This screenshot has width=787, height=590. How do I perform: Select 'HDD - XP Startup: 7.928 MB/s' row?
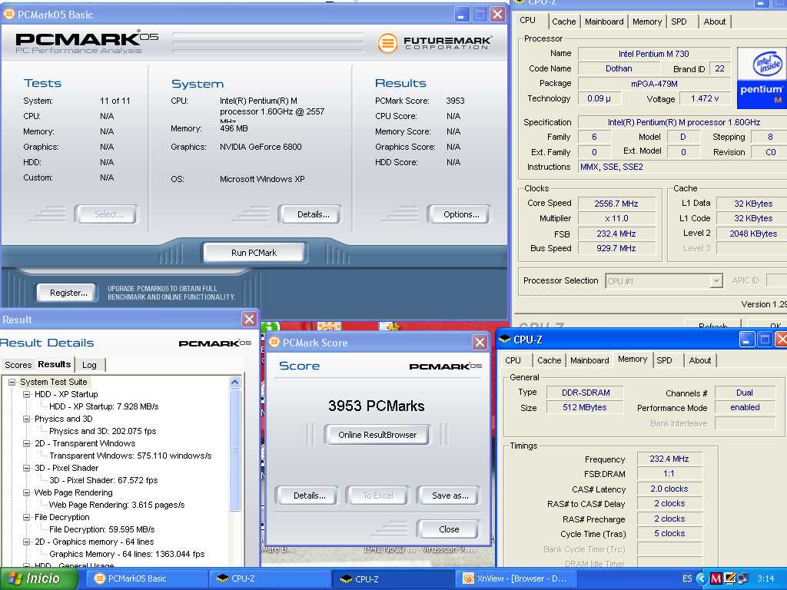pos(104,406)
